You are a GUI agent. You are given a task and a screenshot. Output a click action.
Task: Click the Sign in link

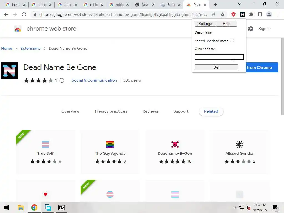point(264,29)
